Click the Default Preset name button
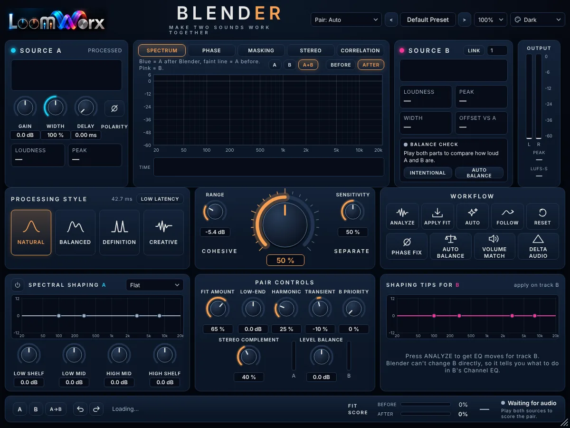This screenshot has height=428, width=570. coord(428,20)
